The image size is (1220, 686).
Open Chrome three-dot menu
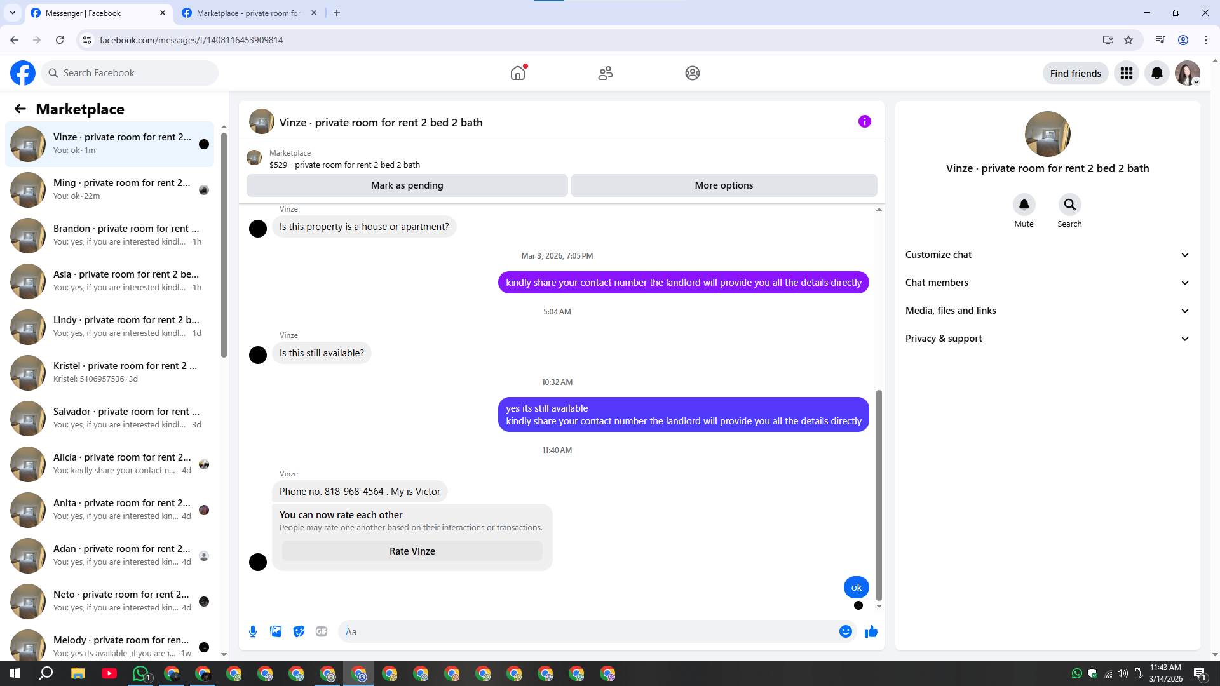(x=1206, y=40)
